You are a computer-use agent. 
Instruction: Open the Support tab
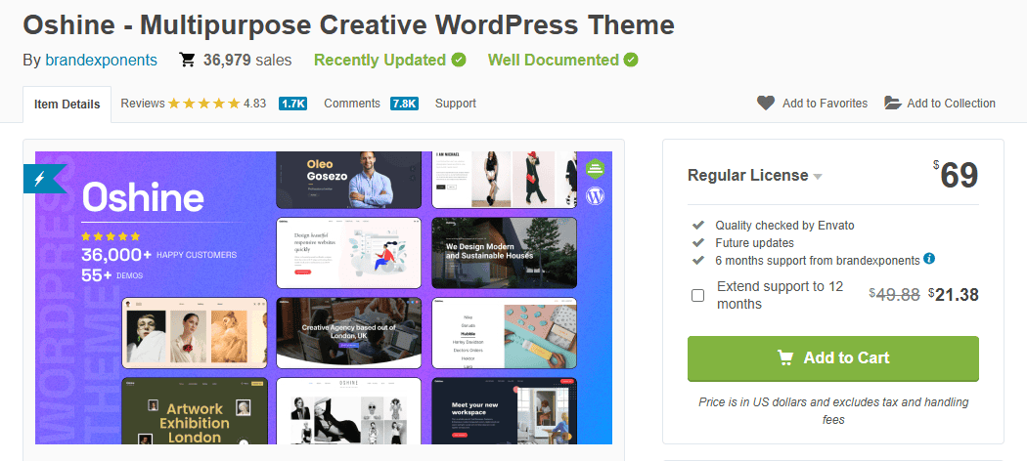tap(455, 104)
